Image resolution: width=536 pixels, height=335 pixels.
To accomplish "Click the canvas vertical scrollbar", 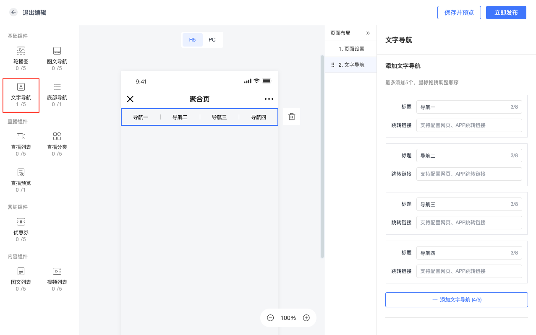I will click(x=322, y=156).
